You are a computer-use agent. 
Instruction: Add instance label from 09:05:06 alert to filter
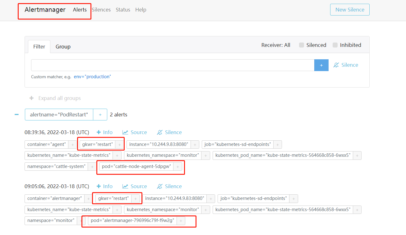[211, 198]
